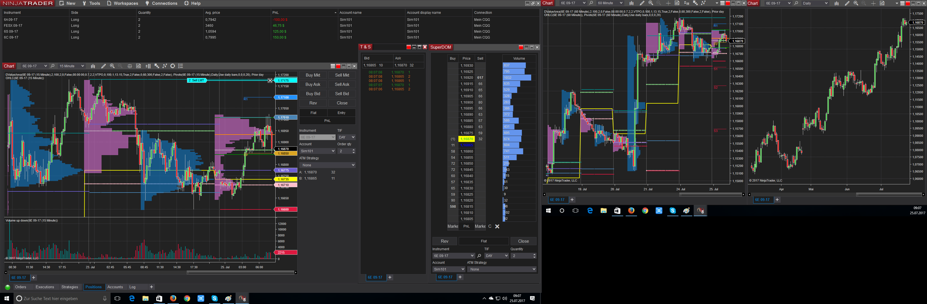The image size is (927, 304).
Task: Cancel all orders X icon in SuperDOM
Action: pyautogui.click(x=497, y=227)
